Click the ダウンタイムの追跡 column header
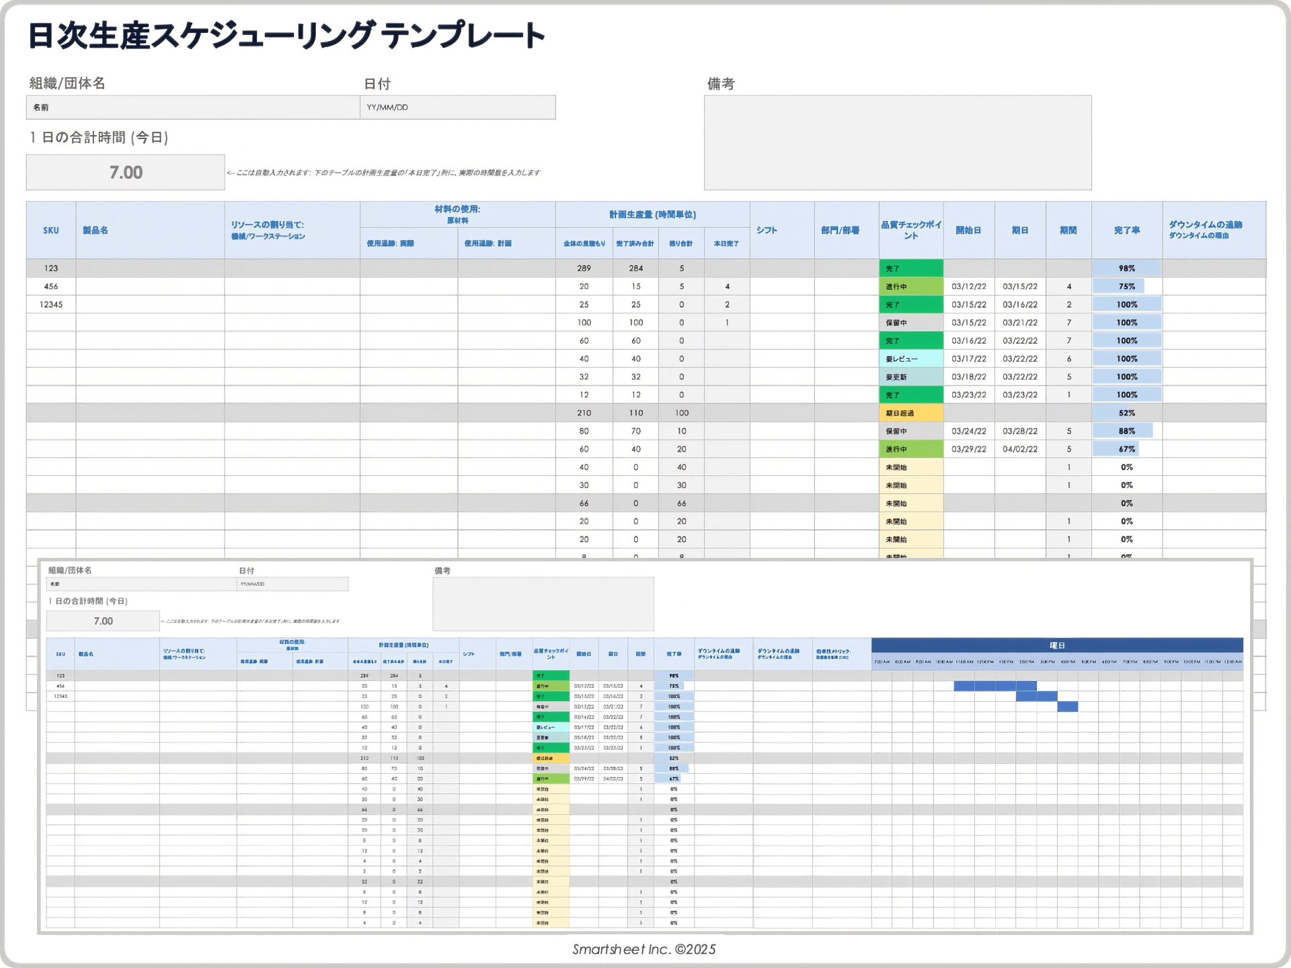This screenshot has width=1291, height=968. [1214, 230]
